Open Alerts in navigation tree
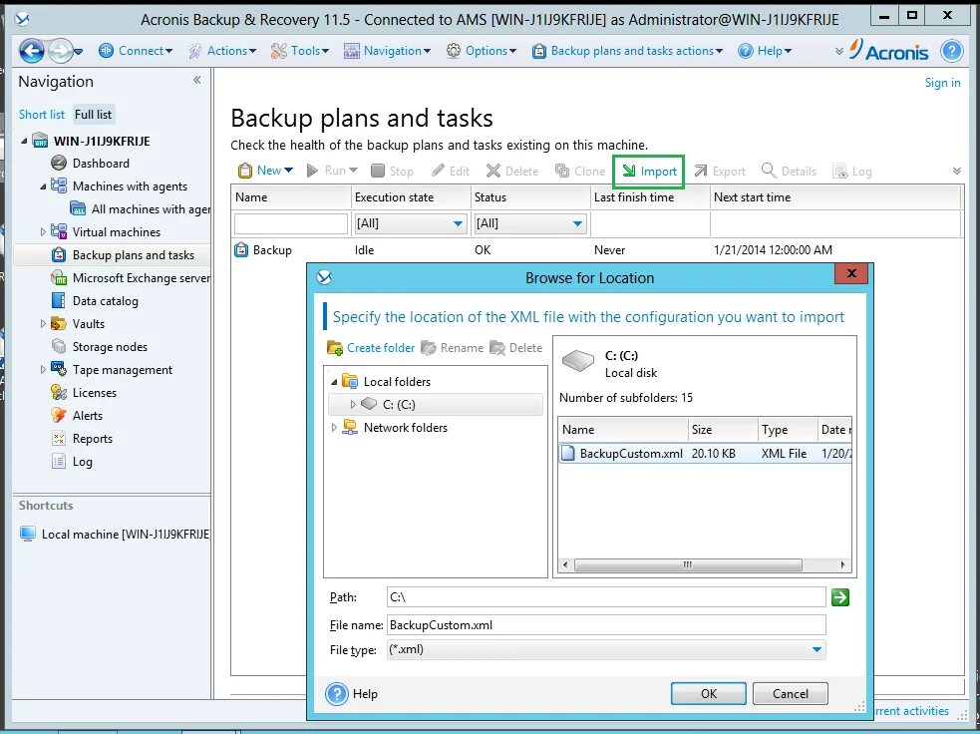980x734 pixels. click(87, 416)
